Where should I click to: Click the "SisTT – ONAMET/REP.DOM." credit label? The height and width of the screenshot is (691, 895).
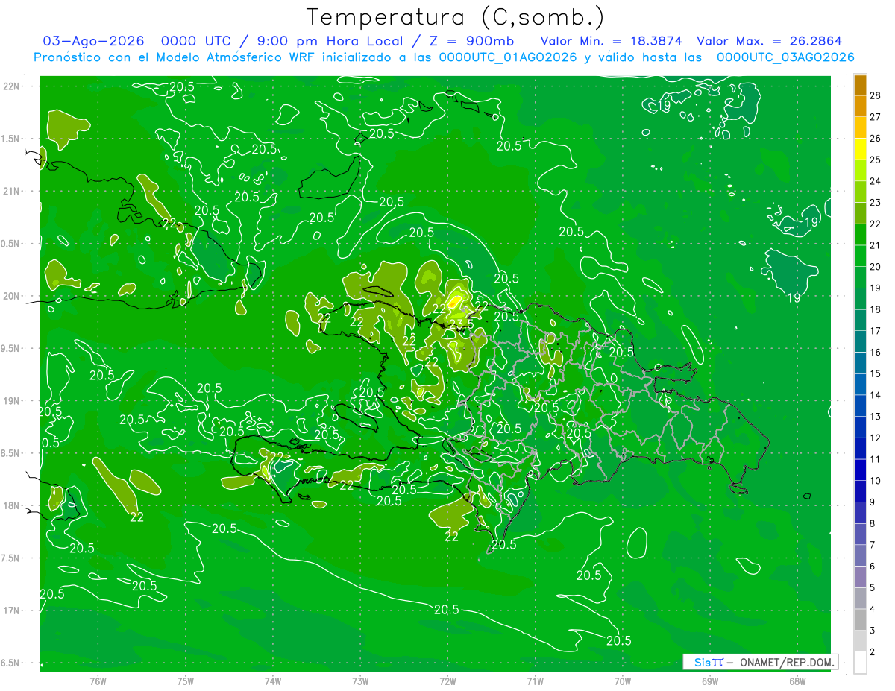click(x=760, y=662)
